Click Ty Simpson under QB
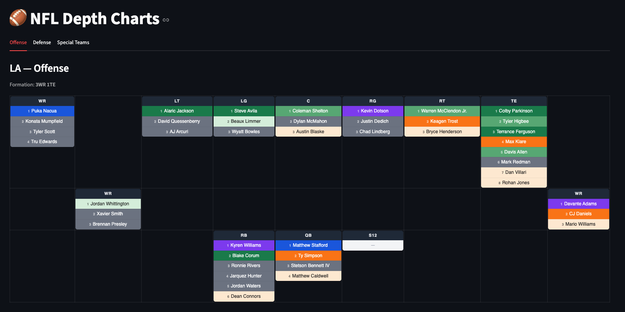625x312 pixels. (308, 256)
